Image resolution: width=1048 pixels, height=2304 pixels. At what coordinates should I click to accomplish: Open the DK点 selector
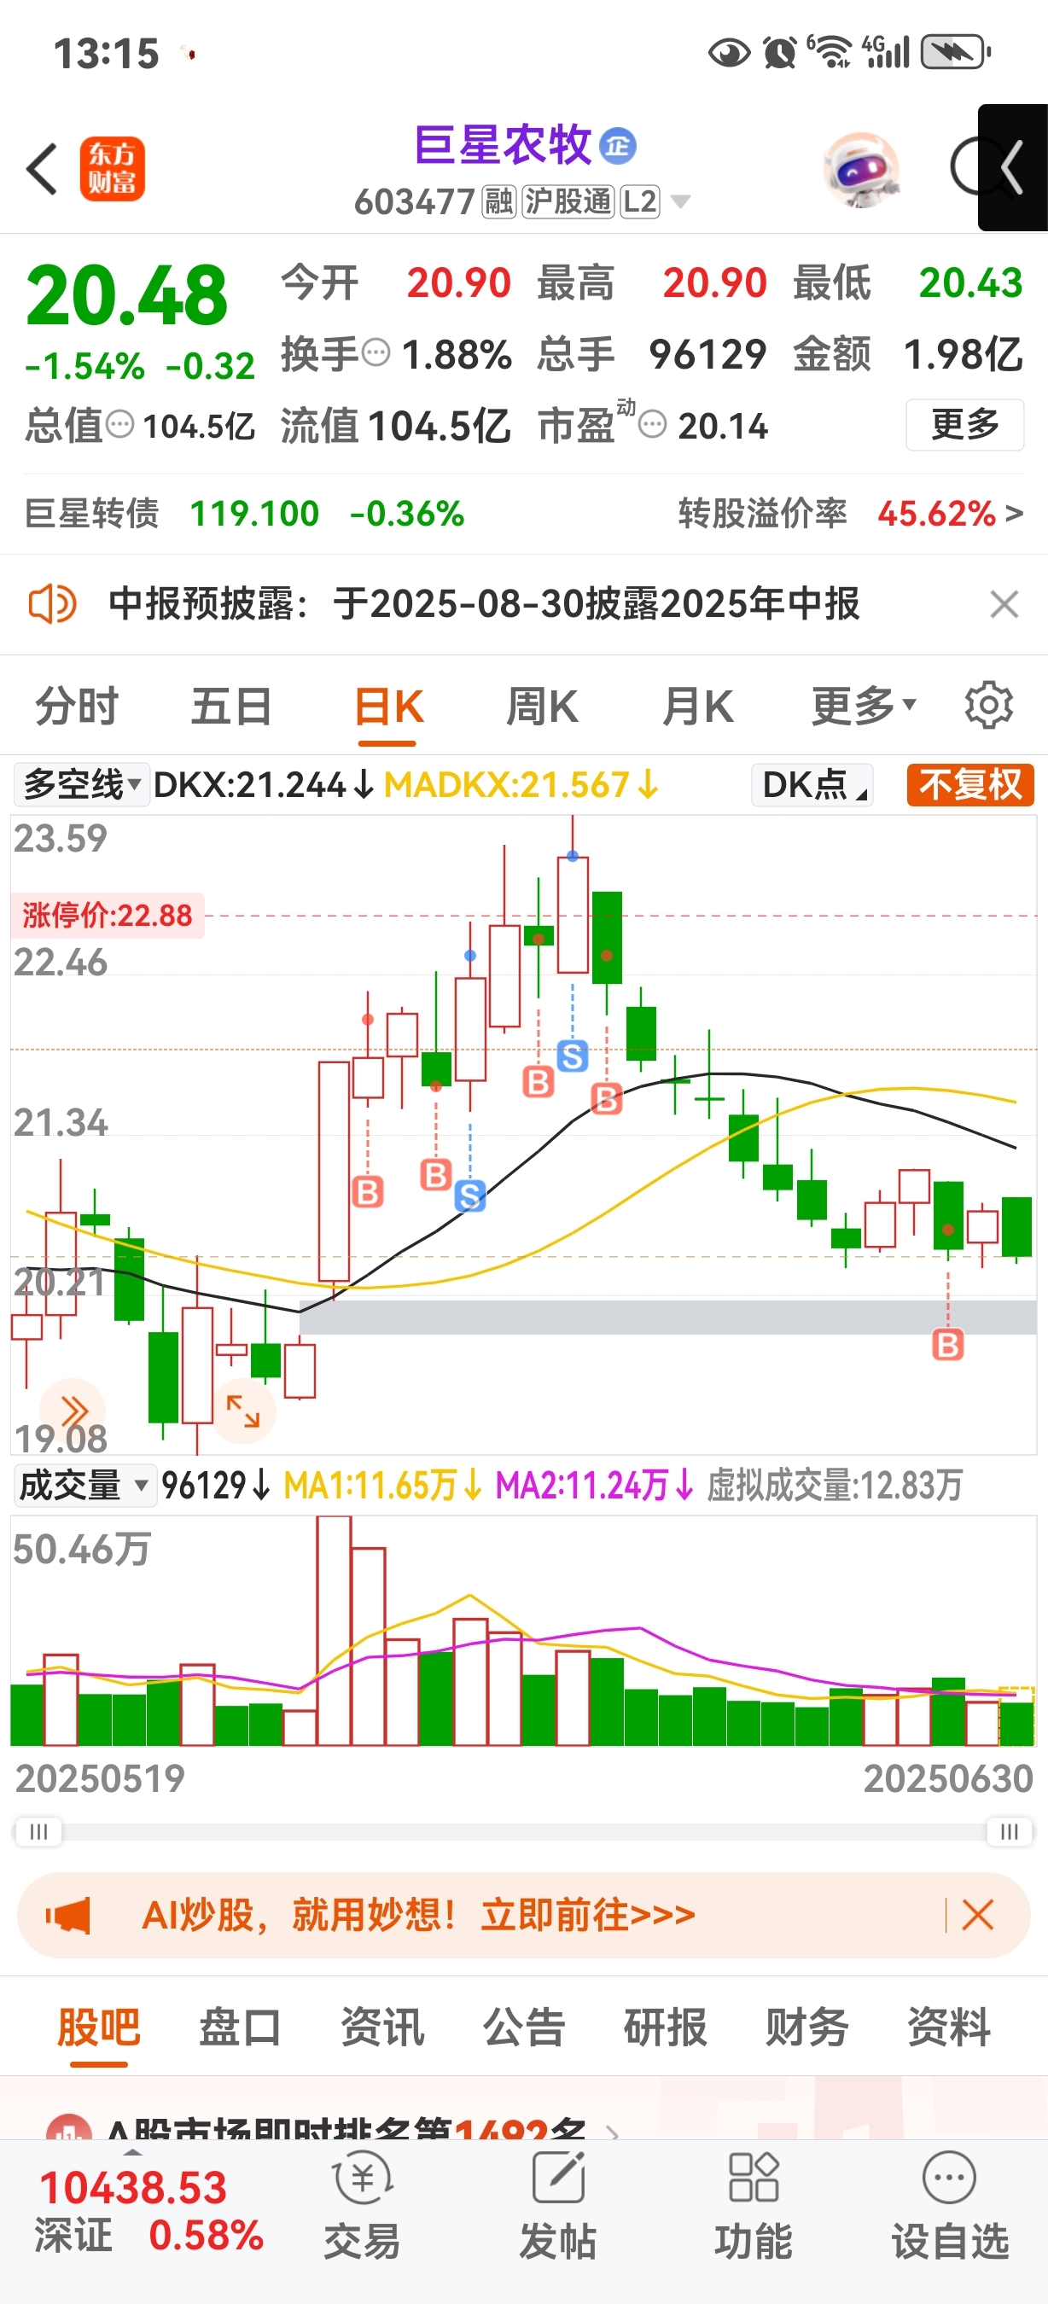click(812, 784)
